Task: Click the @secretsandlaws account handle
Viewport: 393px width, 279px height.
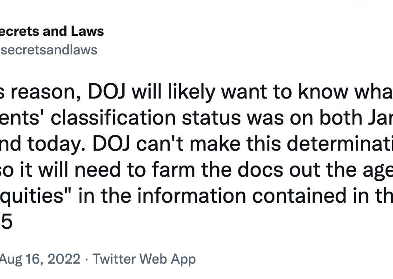Action: (48, 50)
